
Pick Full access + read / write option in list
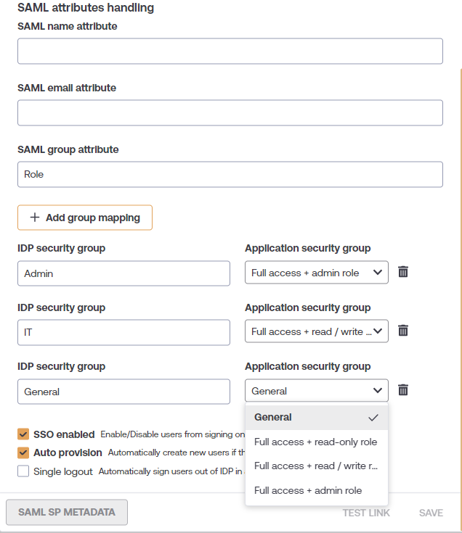[316, 466]
